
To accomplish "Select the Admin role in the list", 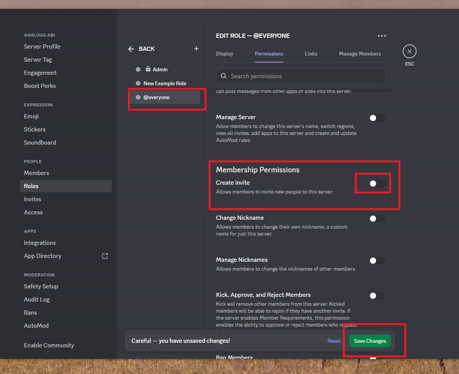I will (x=160, y=69).
